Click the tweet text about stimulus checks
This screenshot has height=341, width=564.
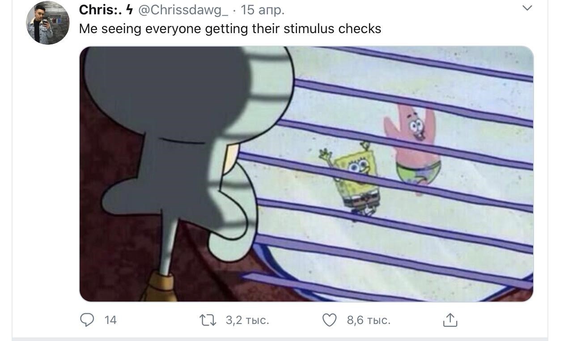click(230, 29)
